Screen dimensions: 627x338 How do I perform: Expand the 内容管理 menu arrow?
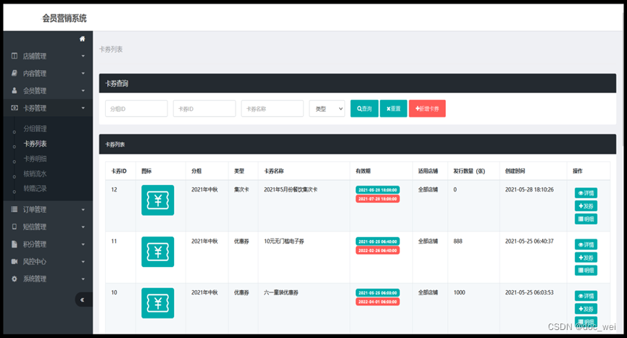coord(83,73)
